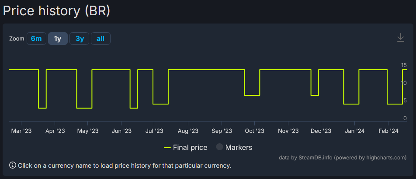Click the short dip before Dec '23

tap(315, 95)
